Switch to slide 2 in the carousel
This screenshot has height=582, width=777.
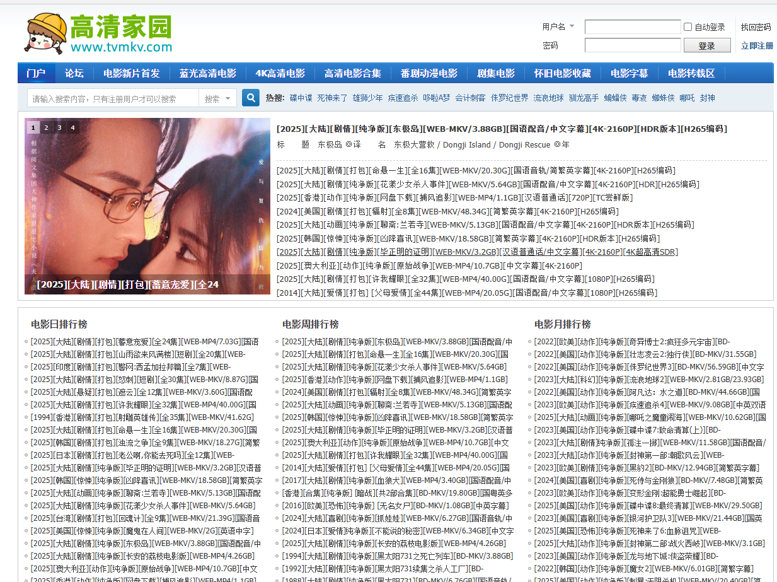[46, 127]
